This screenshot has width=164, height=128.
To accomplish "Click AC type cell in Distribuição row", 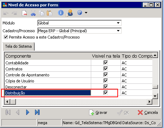I will pos(137,93).
